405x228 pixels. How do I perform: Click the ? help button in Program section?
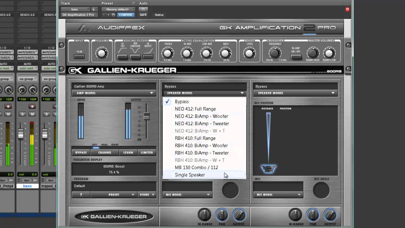point(81,195)
